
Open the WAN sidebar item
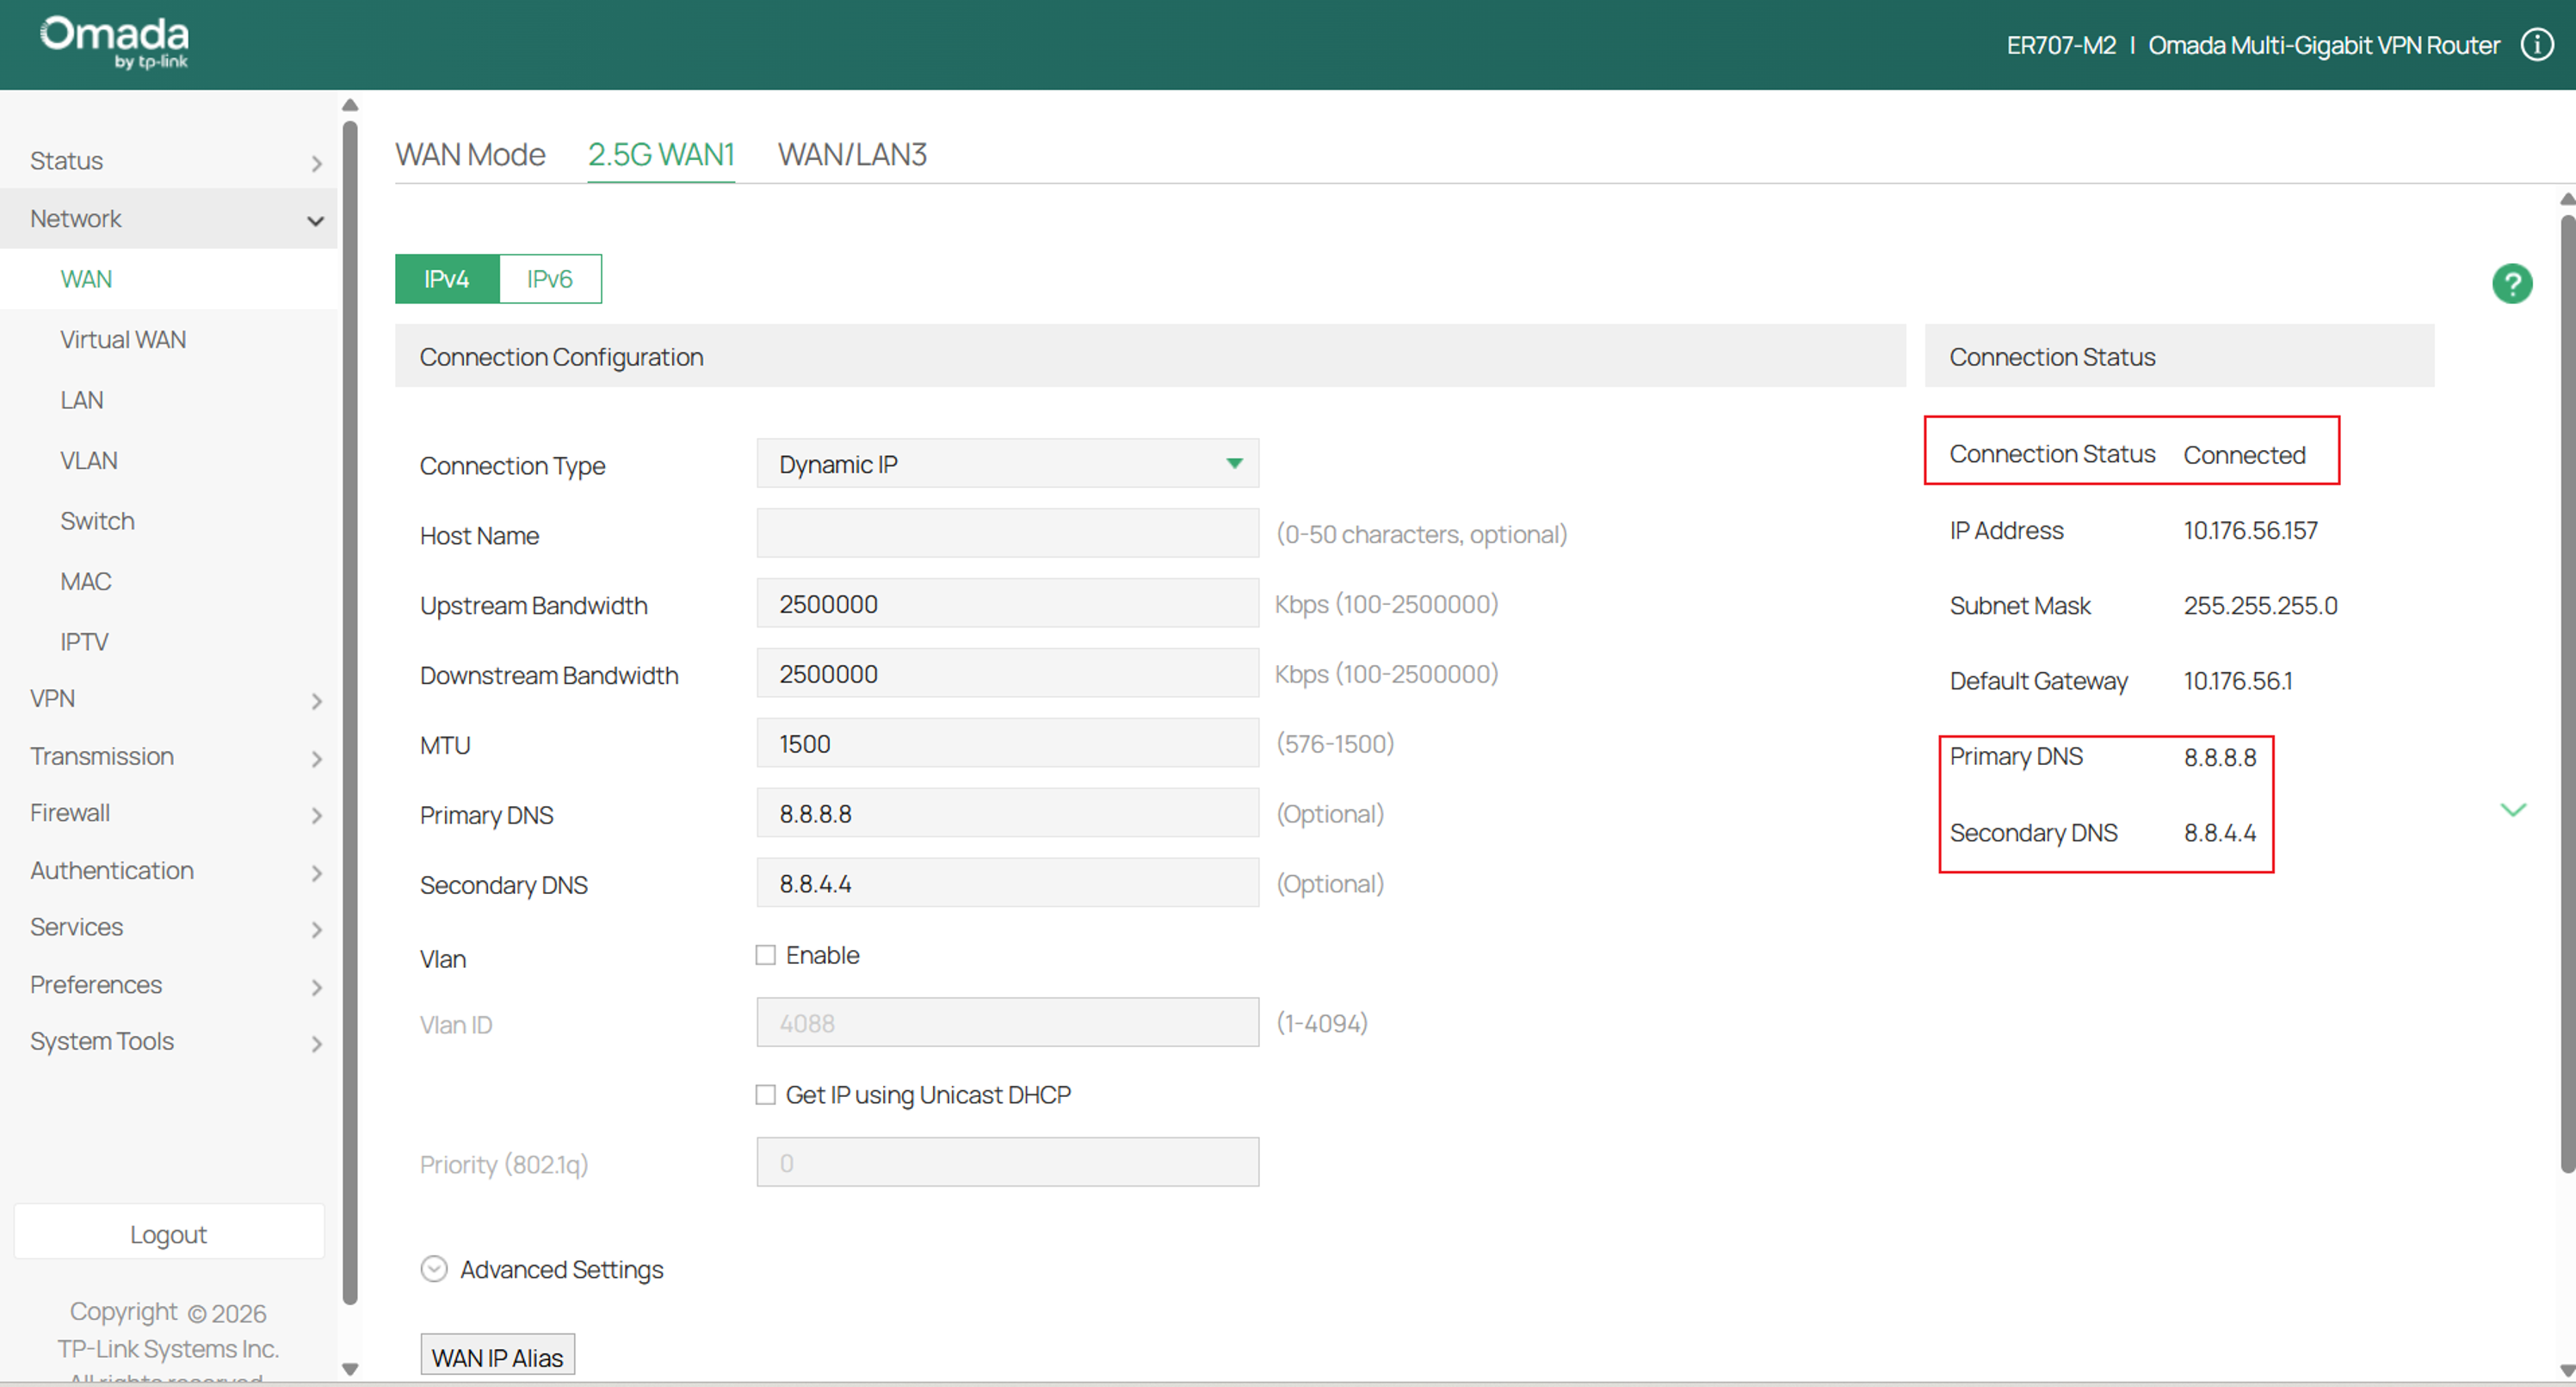169,279
